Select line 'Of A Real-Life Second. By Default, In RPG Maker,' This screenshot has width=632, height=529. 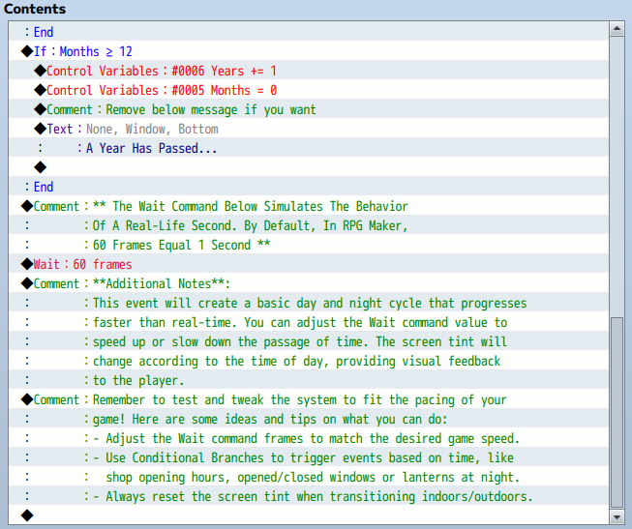[309, 225]
